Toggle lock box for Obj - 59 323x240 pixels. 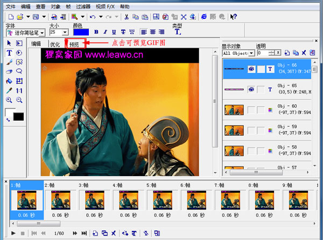(261, 130)
